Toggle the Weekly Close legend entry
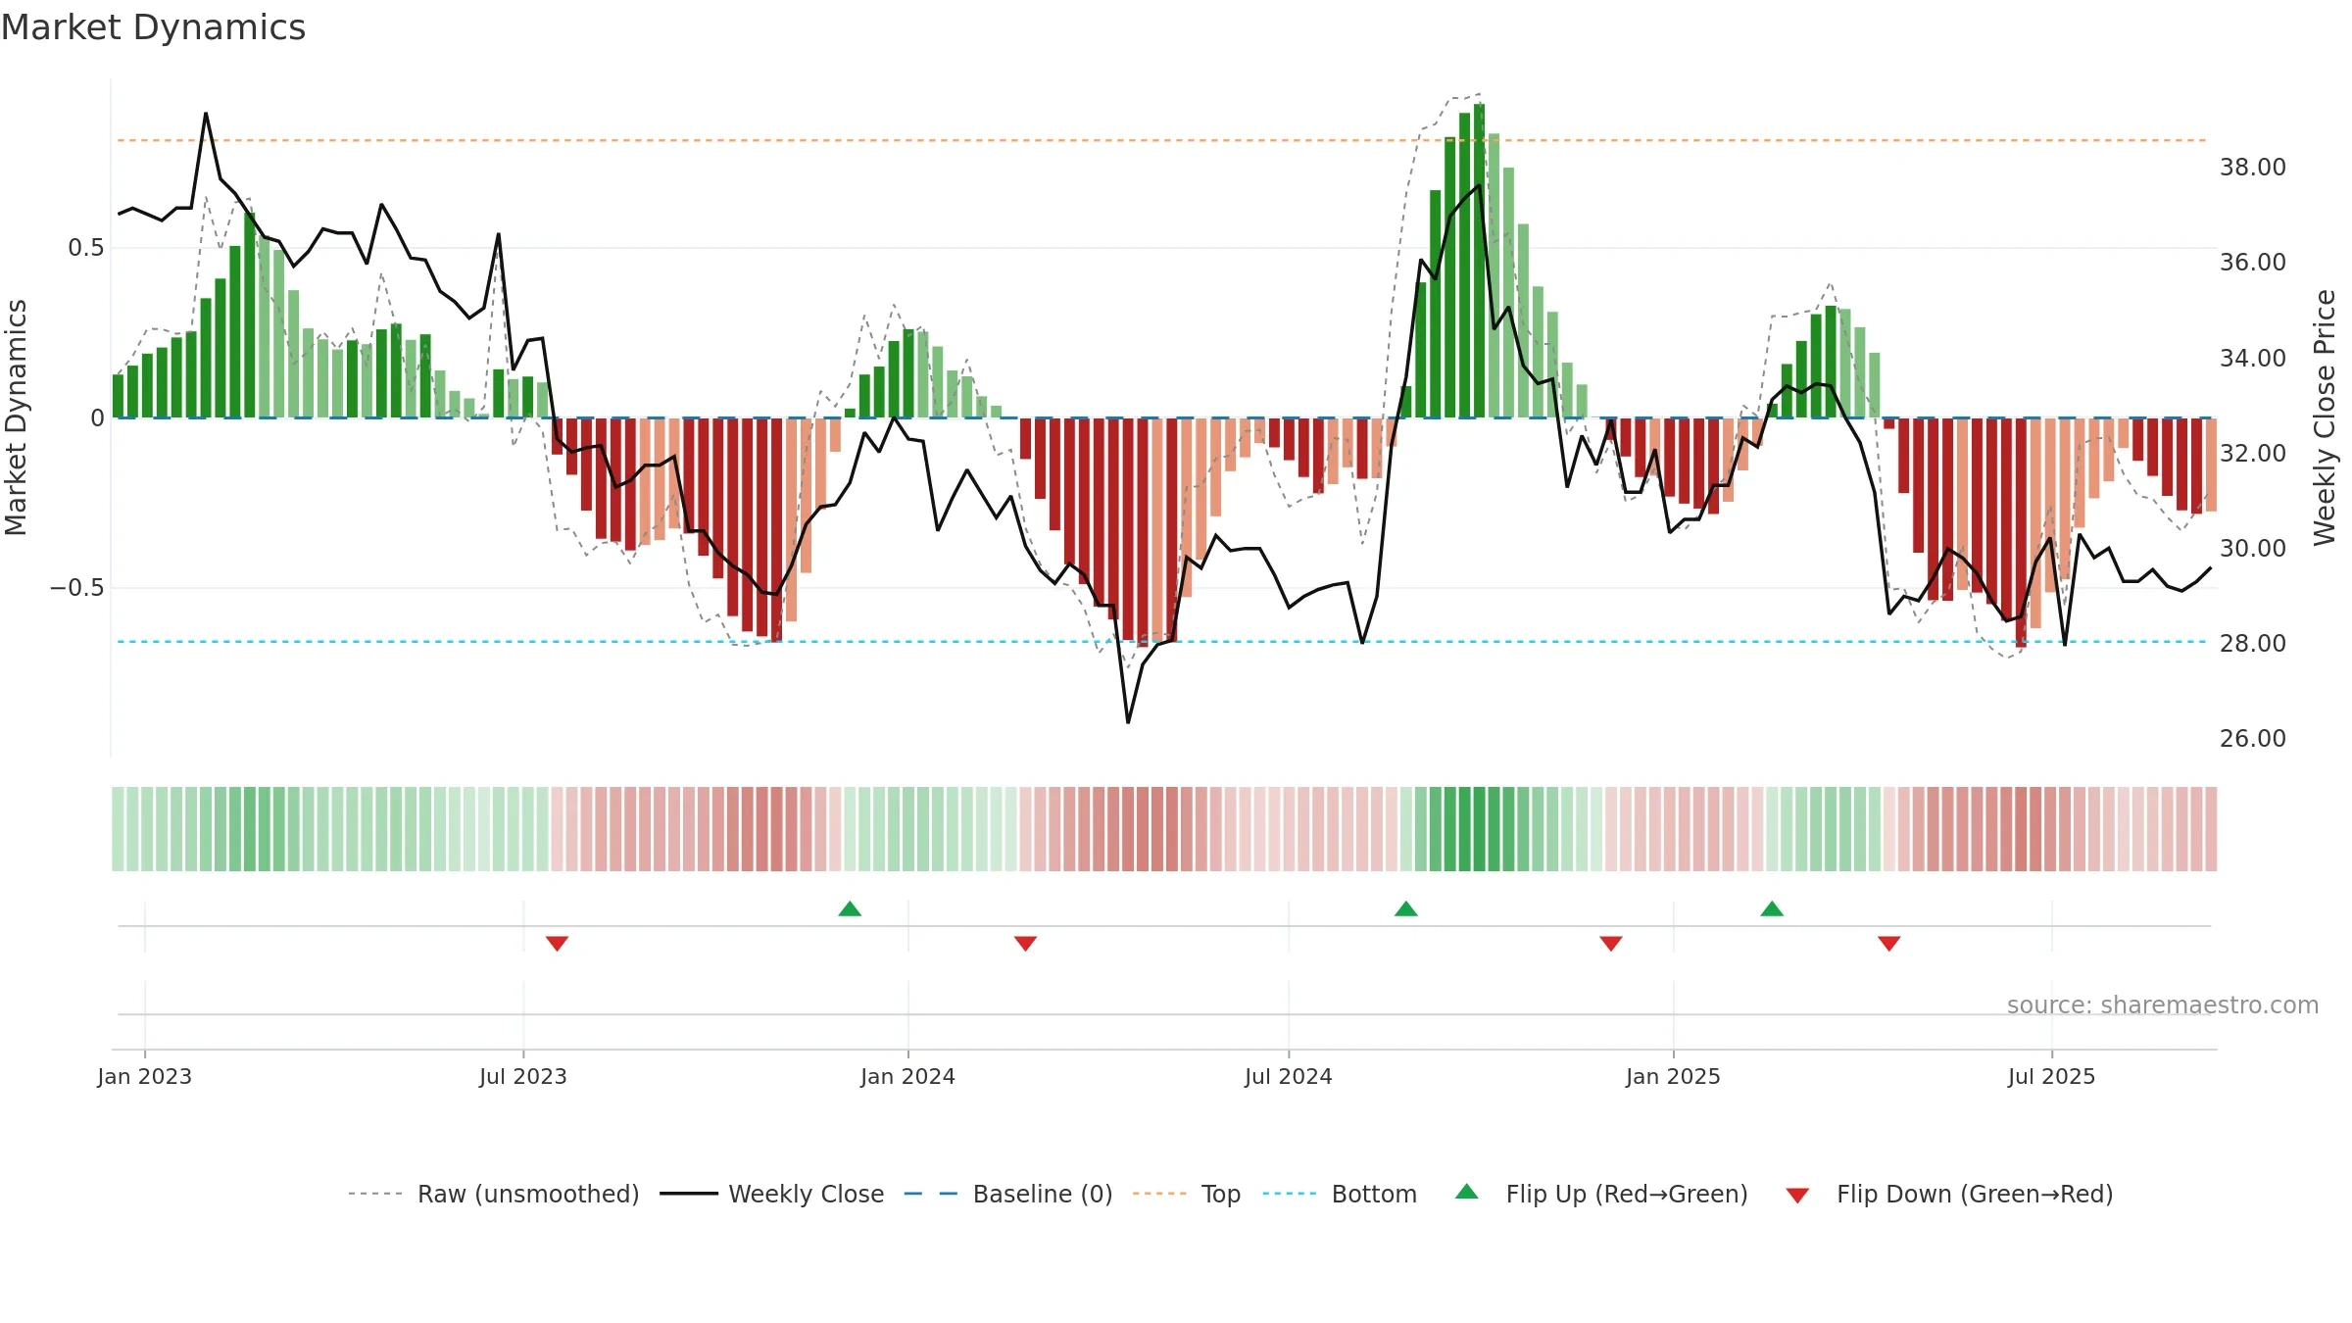Viewport: 2352px width, 1323px height. pyautogui.click(x=771, y=1194)
